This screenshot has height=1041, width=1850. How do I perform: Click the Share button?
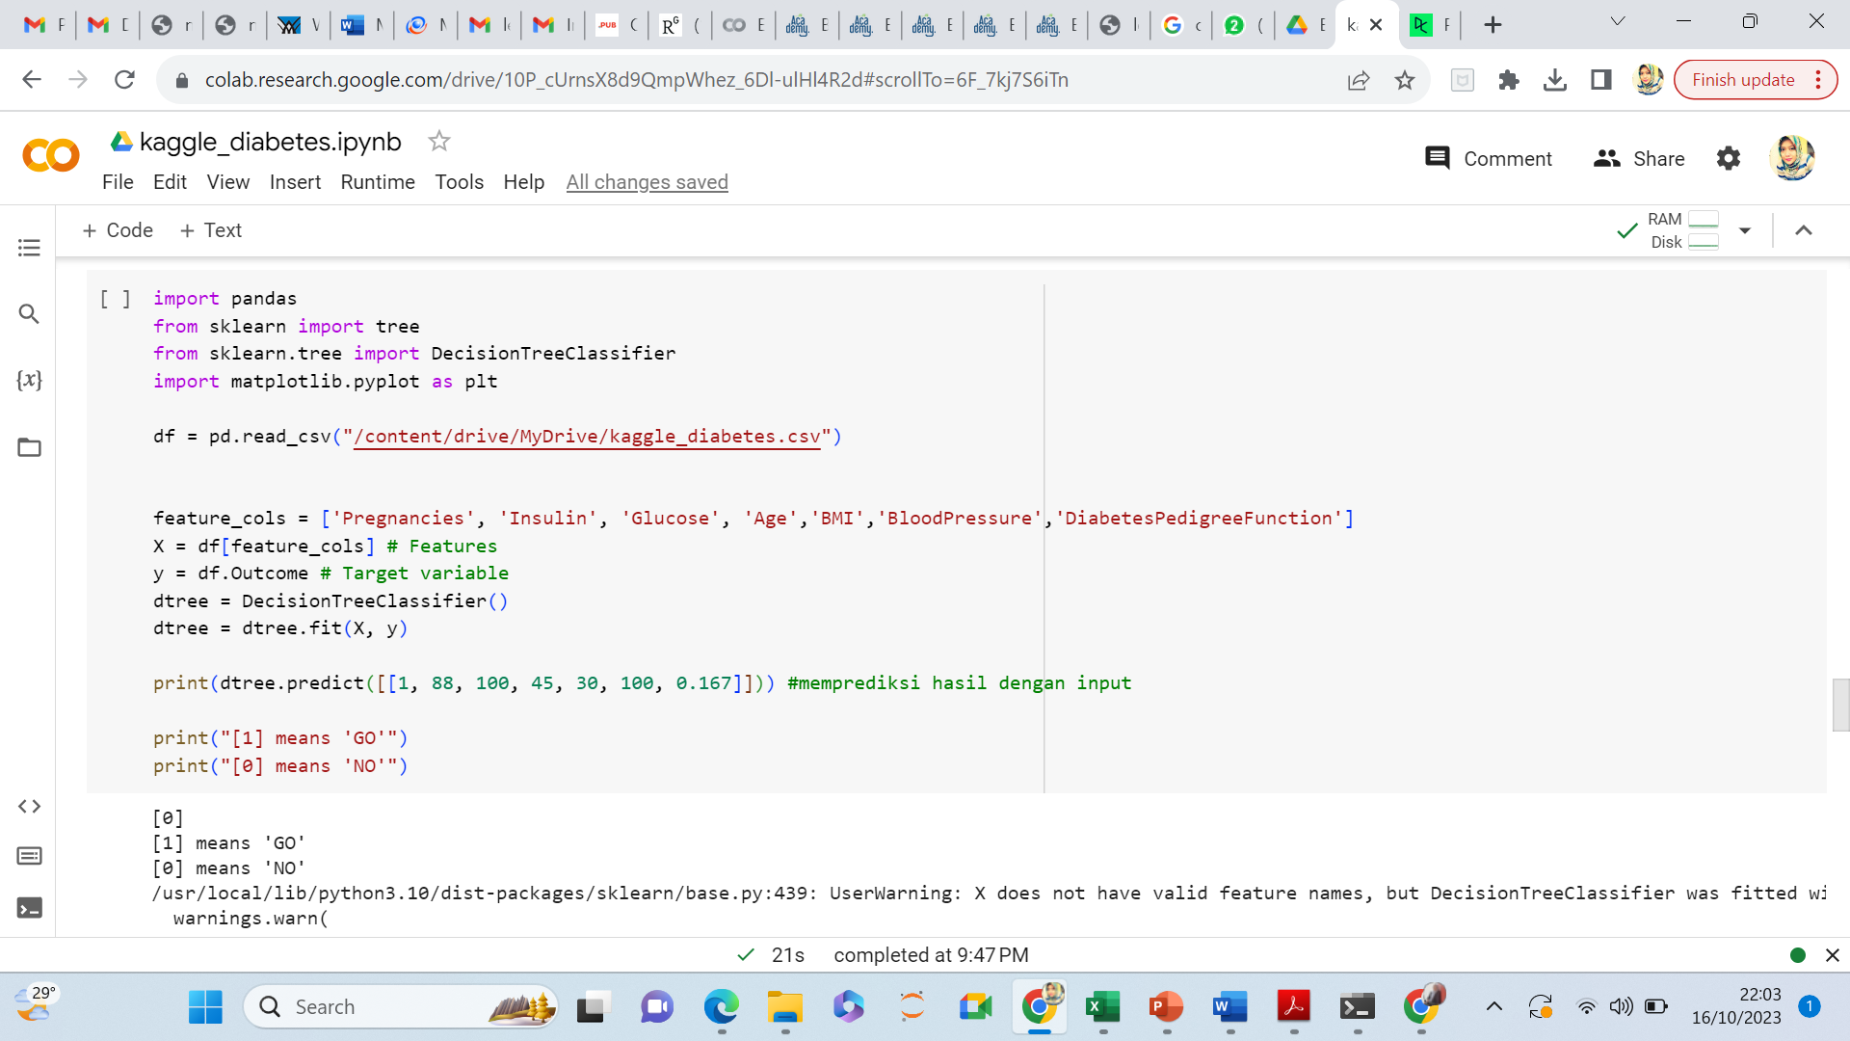coord(1639,159)
